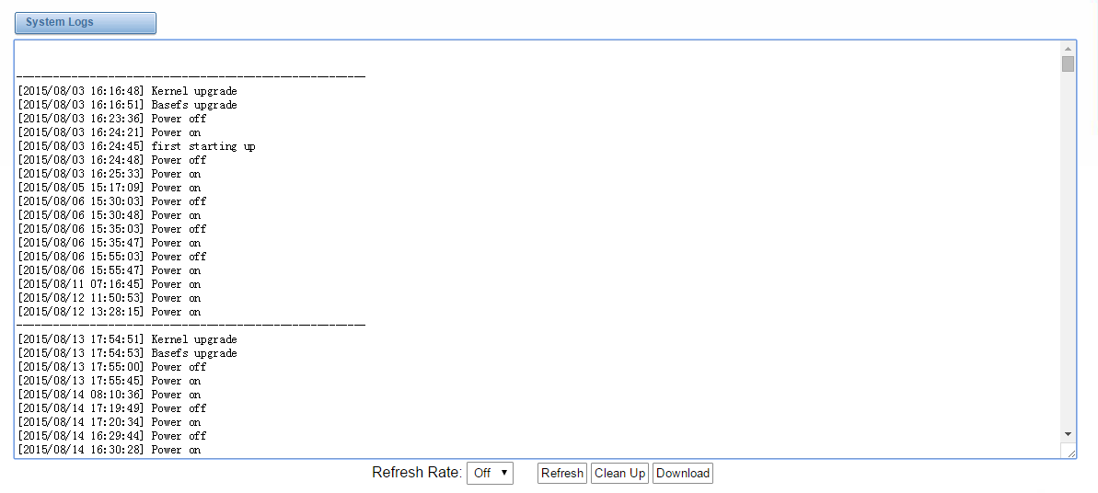The image size is (1098, 493).
Task: Click the Clean Up button
Action: click(619, 473)
